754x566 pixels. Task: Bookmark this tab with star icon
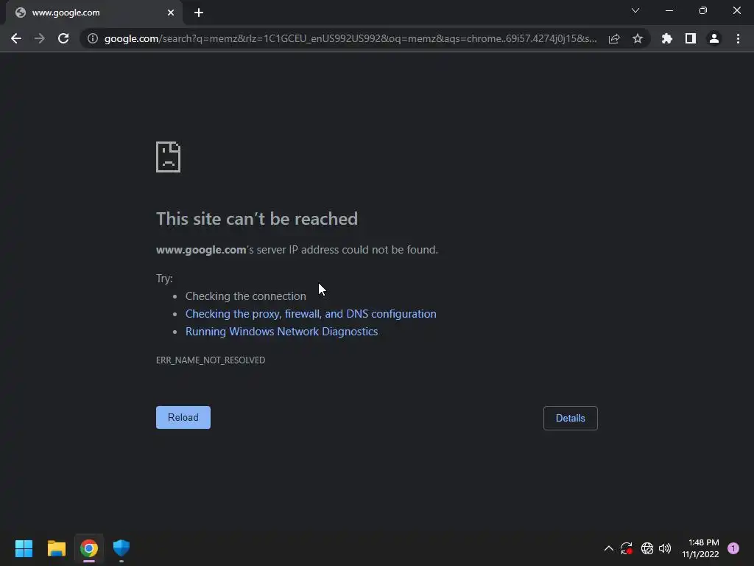pyautogui.click(x=638, y=38)
